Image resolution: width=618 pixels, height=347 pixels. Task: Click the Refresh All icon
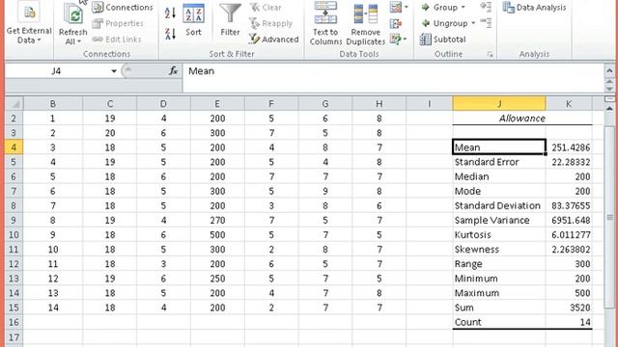[73, 14]
